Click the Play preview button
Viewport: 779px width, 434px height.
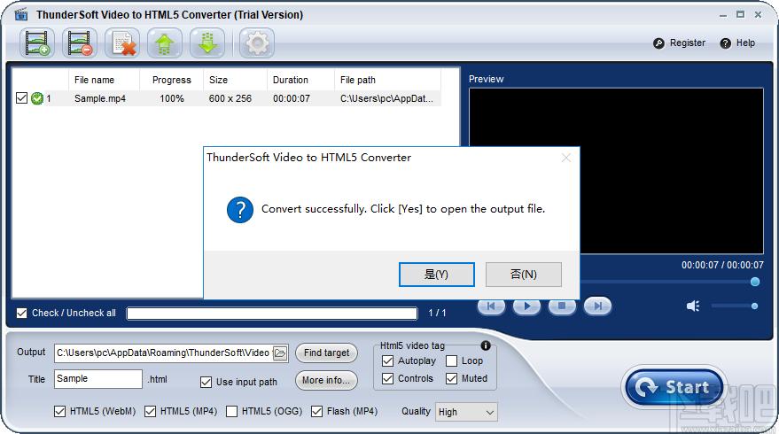pyautogui.click(x=526, y=306)
